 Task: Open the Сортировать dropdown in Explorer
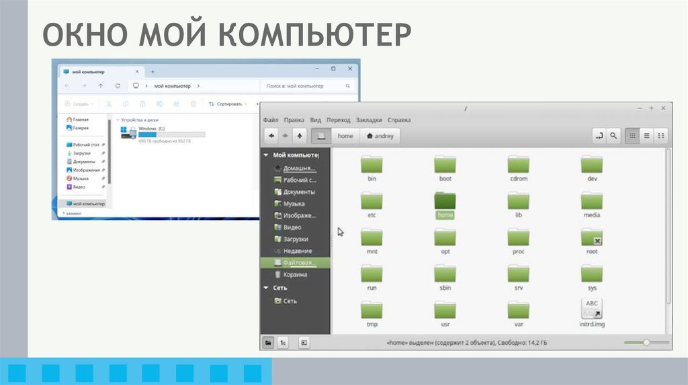click(228, 104)
